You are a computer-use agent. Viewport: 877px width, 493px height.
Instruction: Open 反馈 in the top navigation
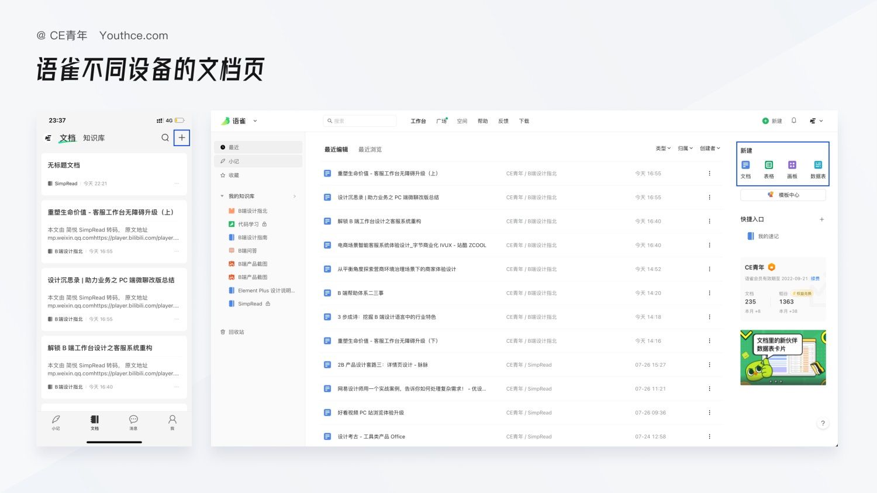point(503,121)
